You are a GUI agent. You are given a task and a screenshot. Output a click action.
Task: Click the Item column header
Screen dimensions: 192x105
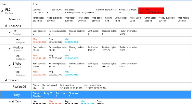[x=5, y=4]
